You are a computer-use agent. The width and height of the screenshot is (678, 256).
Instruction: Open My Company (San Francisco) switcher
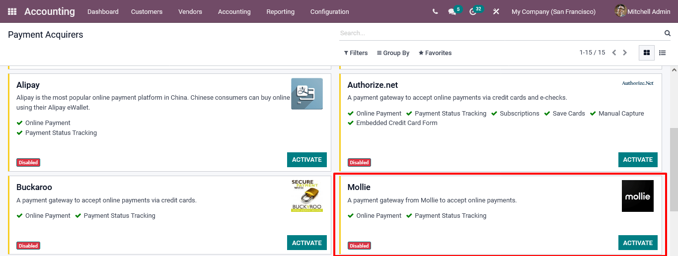pyautogui.click(x=553, y=11)
